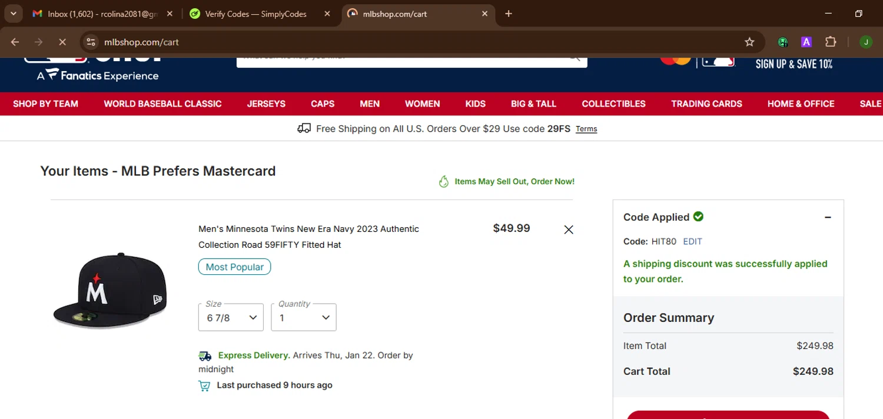Click the Order Summary heading
The width and height of the screenshot is (883, 419).
point(669,318)
